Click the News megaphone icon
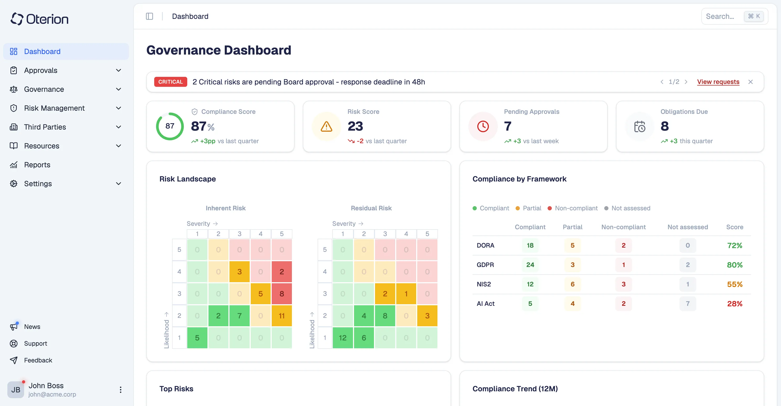This screenshot has width=781, height=406. click(x=14, y=327)
